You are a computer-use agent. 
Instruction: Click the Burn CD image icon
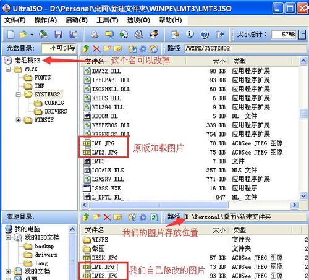coord(154,34)
